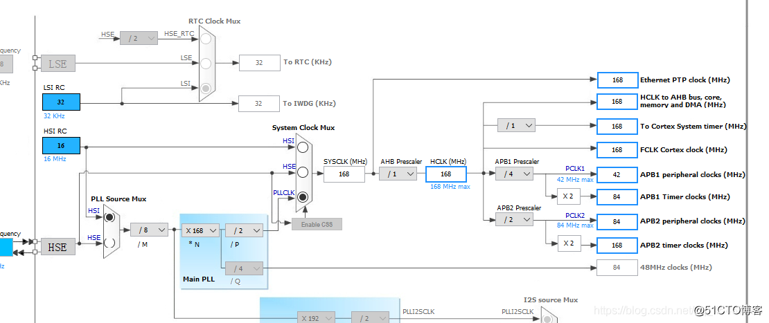Expand the AHB Prescaler dropdown
769x323 pixels.
(398, 174)
